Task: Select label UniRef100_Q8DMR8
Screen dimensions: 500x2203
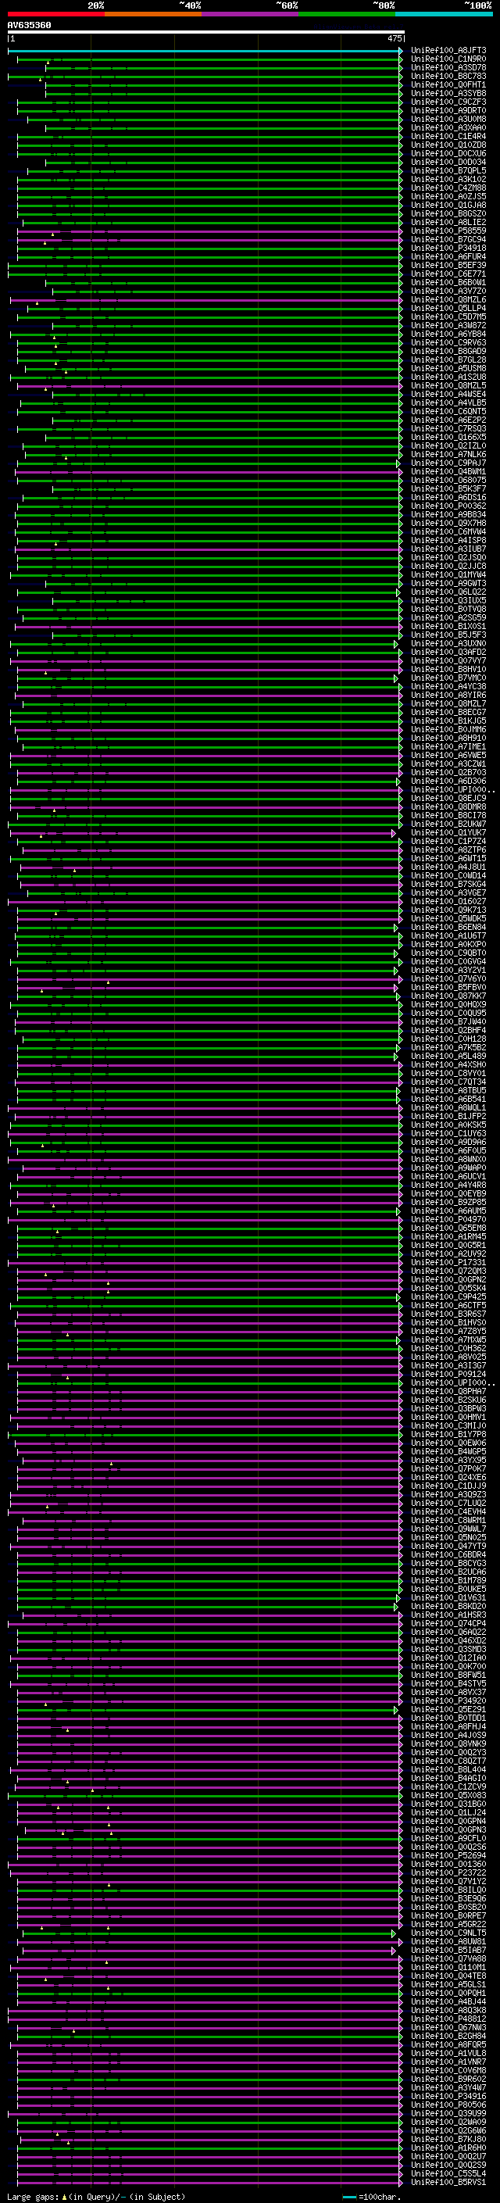Action: click(448, 806)
